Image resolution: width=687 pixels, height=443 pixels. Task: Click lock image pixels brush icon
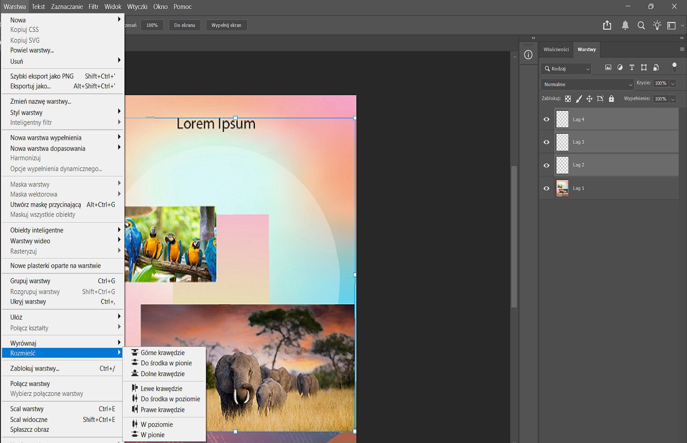579,99
